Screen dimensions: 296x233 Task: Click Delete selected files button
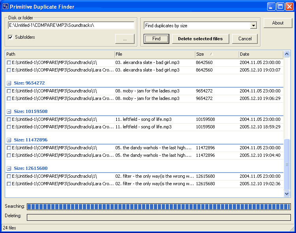pyautogui.click(x=200, y=39)
